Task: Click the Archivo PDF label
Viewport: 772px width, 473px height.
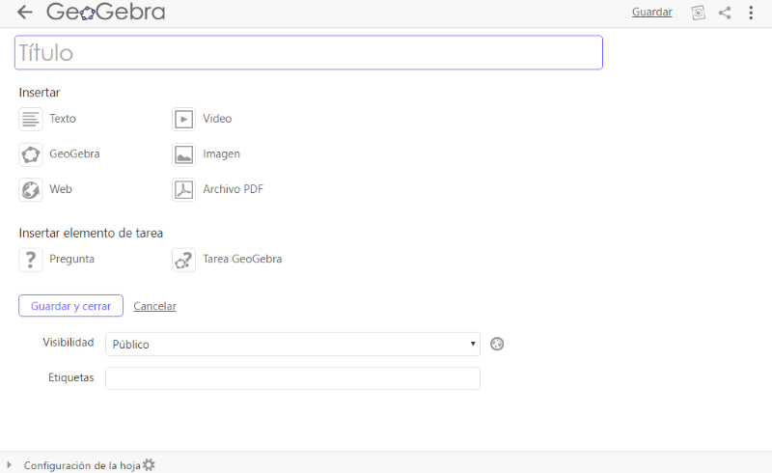Action: click(x=233, y=189)
